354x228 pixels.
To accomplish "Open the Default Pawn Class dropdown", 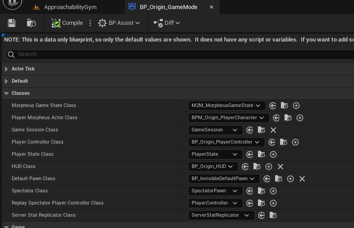I will tap(224, 179).
